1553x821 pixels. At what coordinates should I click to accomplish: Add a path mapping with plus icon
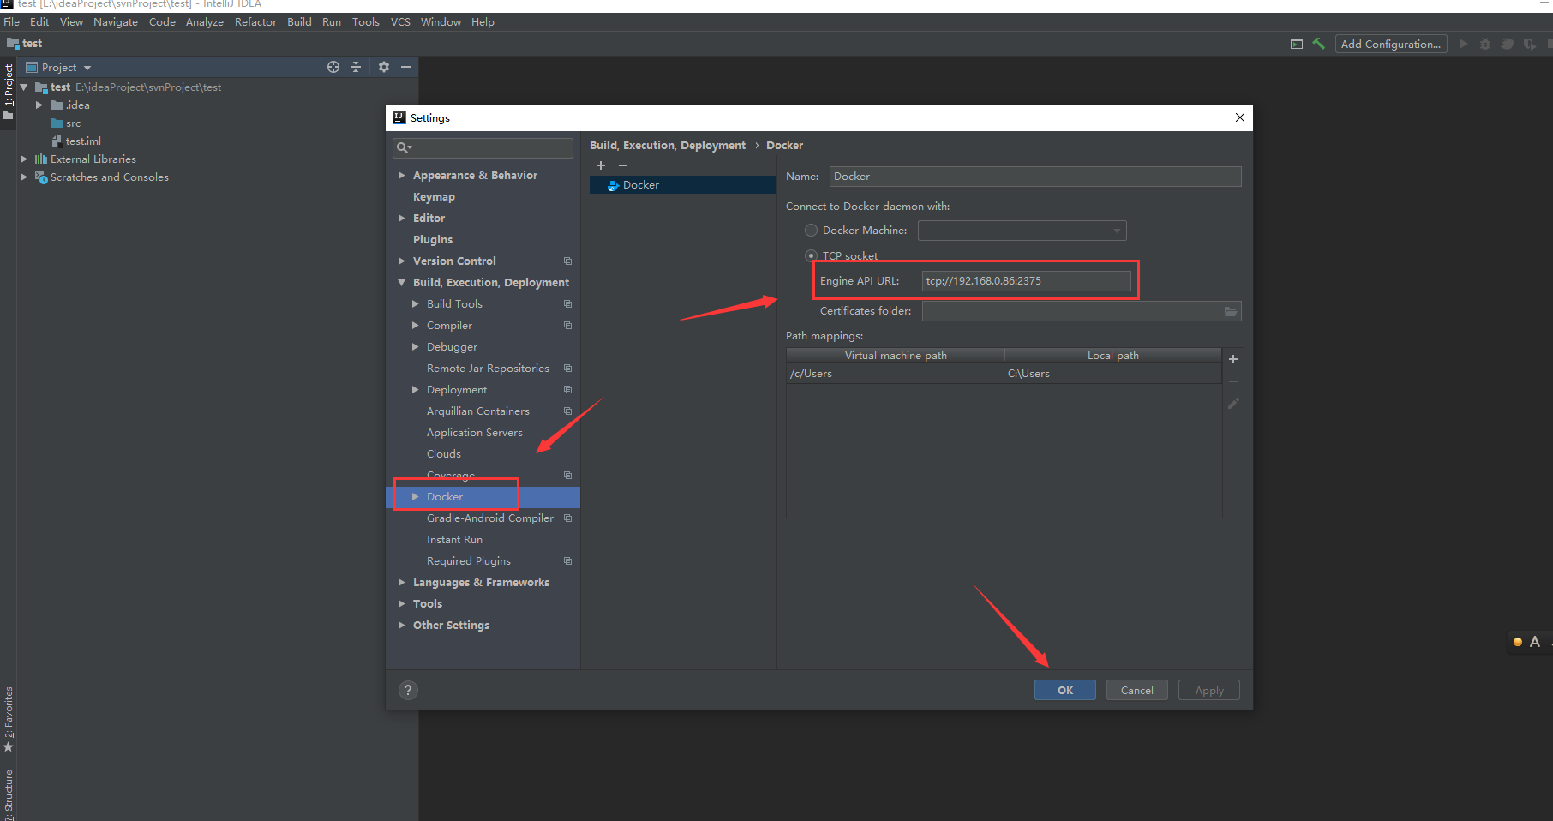click(1233, 359)
